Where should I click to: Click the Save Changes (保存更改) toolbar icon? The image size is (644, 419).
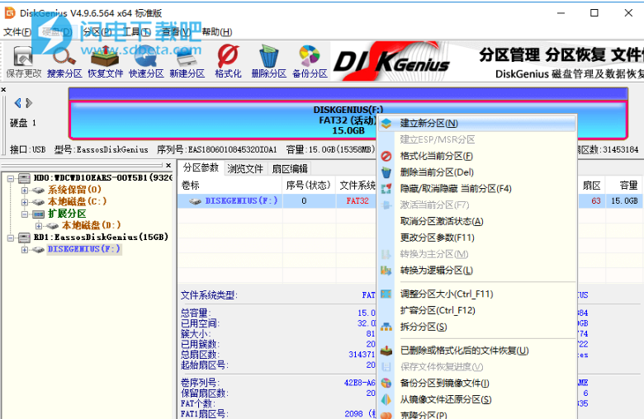[x=23, y=62]
